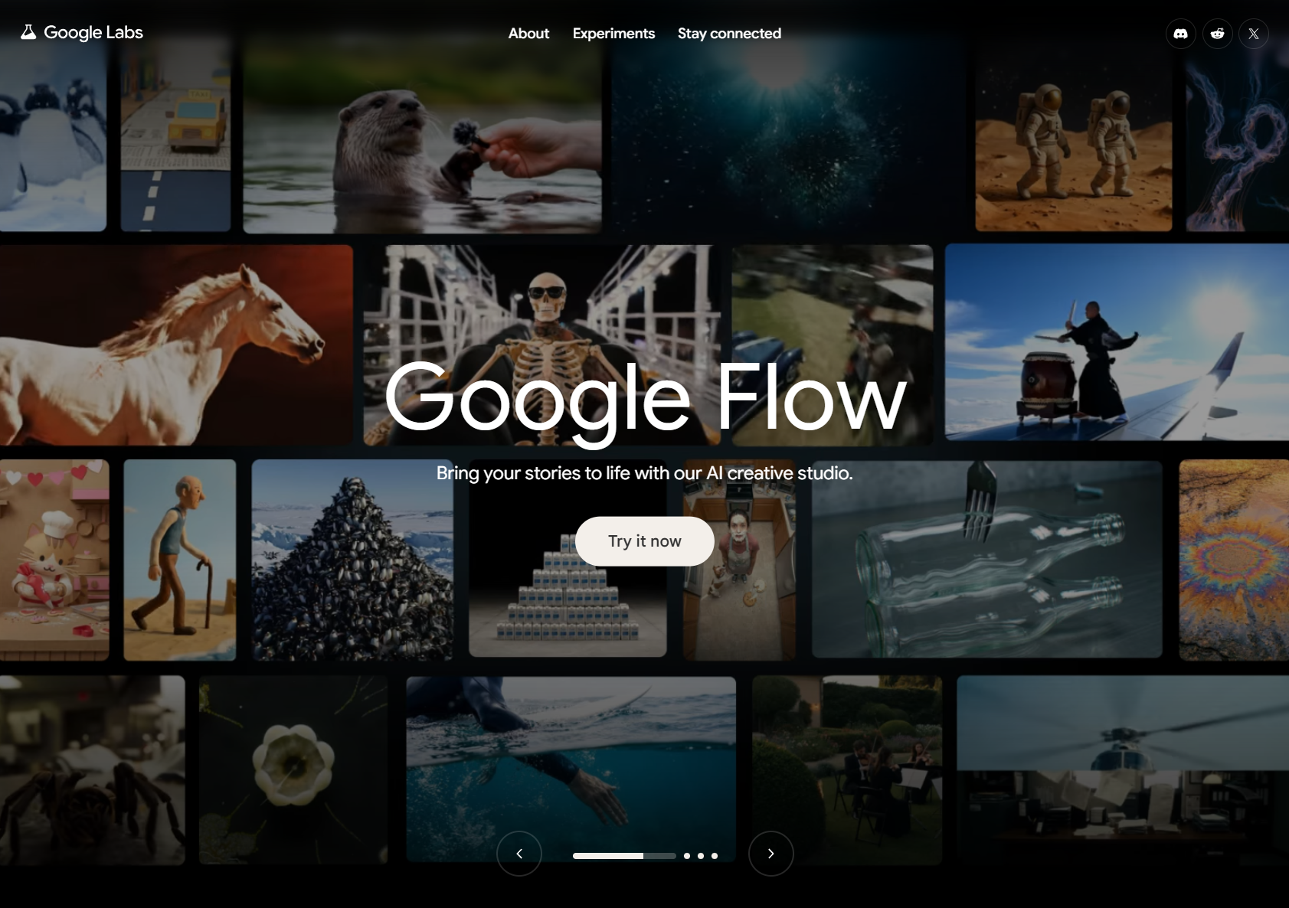
Task: Click the iridescent oil slick thumbnail
Action: [1234, 560]
